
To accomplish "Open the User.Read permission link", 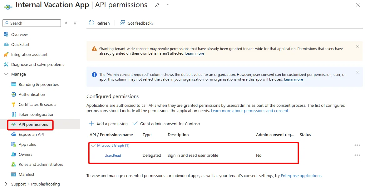I will (113, 156).
